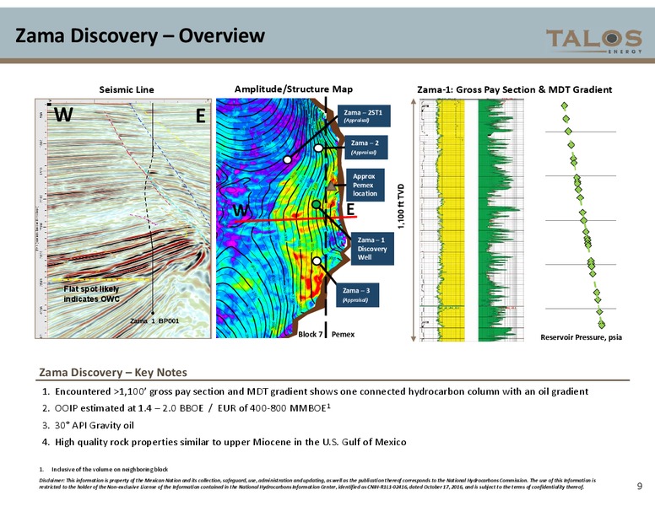The image size is (655, 506).
Task: Click the 'Zama Discovery – Key Notes' heading
Action: pos(113,372)
